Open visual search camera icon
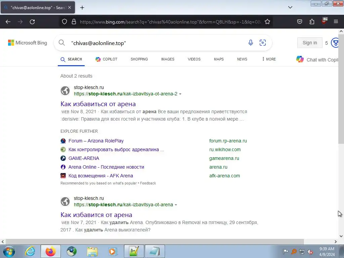This screenshot has width=344, height=258. [263, 43]
